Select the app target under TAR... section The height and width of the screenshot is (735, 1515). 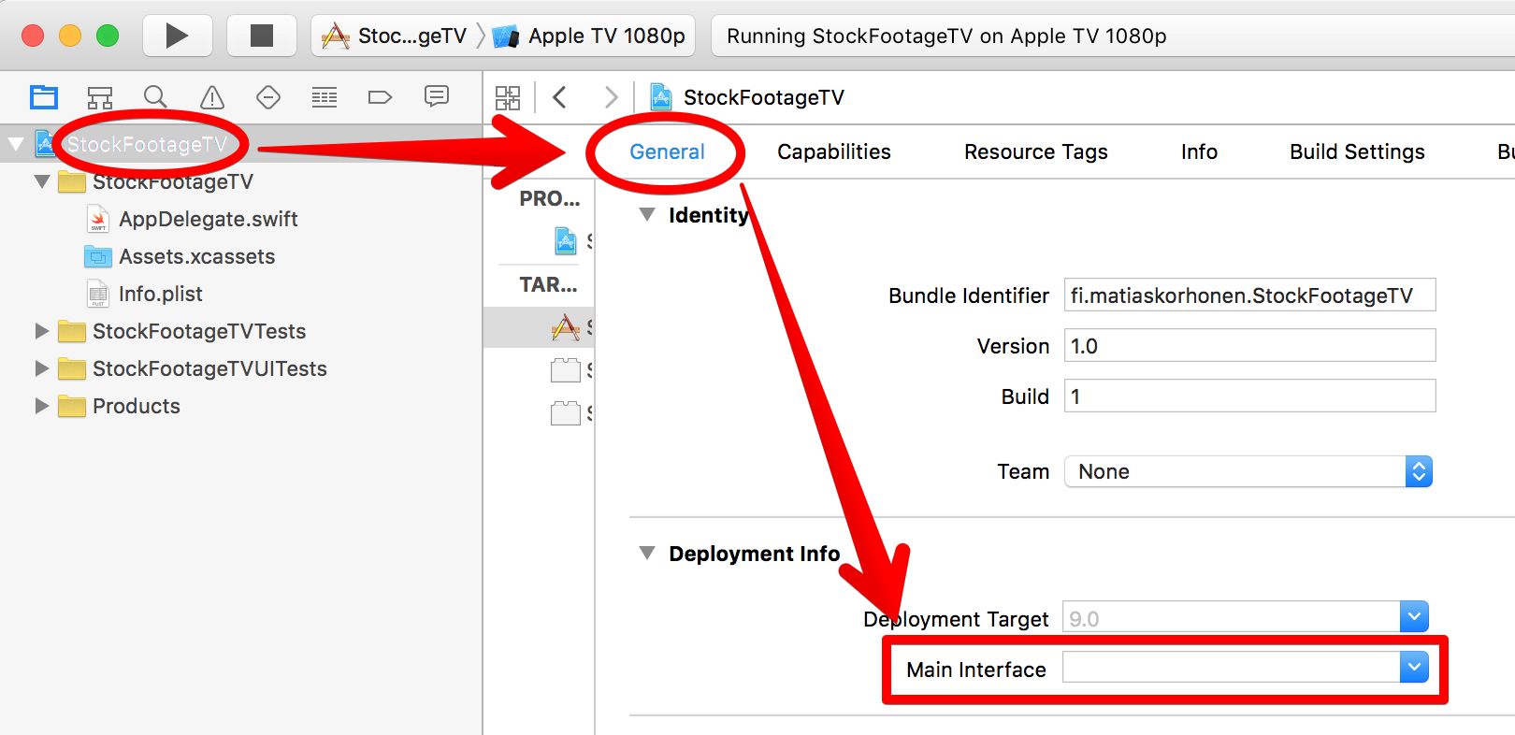567,327
